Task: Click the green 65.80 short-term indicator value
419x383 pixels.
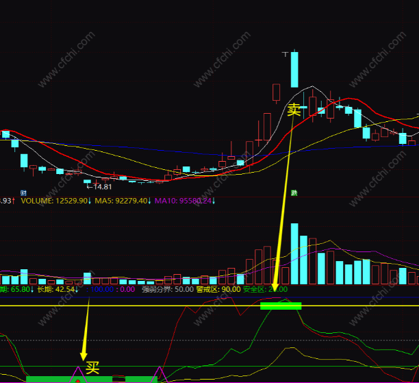Action: 20,289
